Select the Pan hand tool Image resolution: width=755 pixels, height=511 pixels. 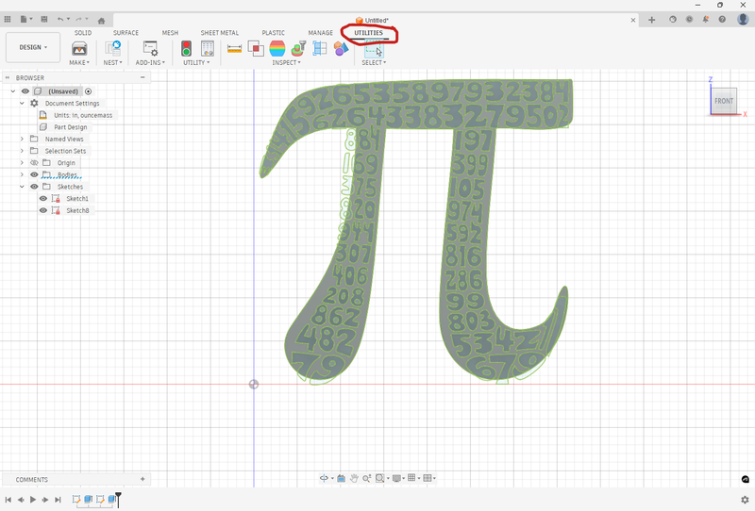(x=354, y=478)
